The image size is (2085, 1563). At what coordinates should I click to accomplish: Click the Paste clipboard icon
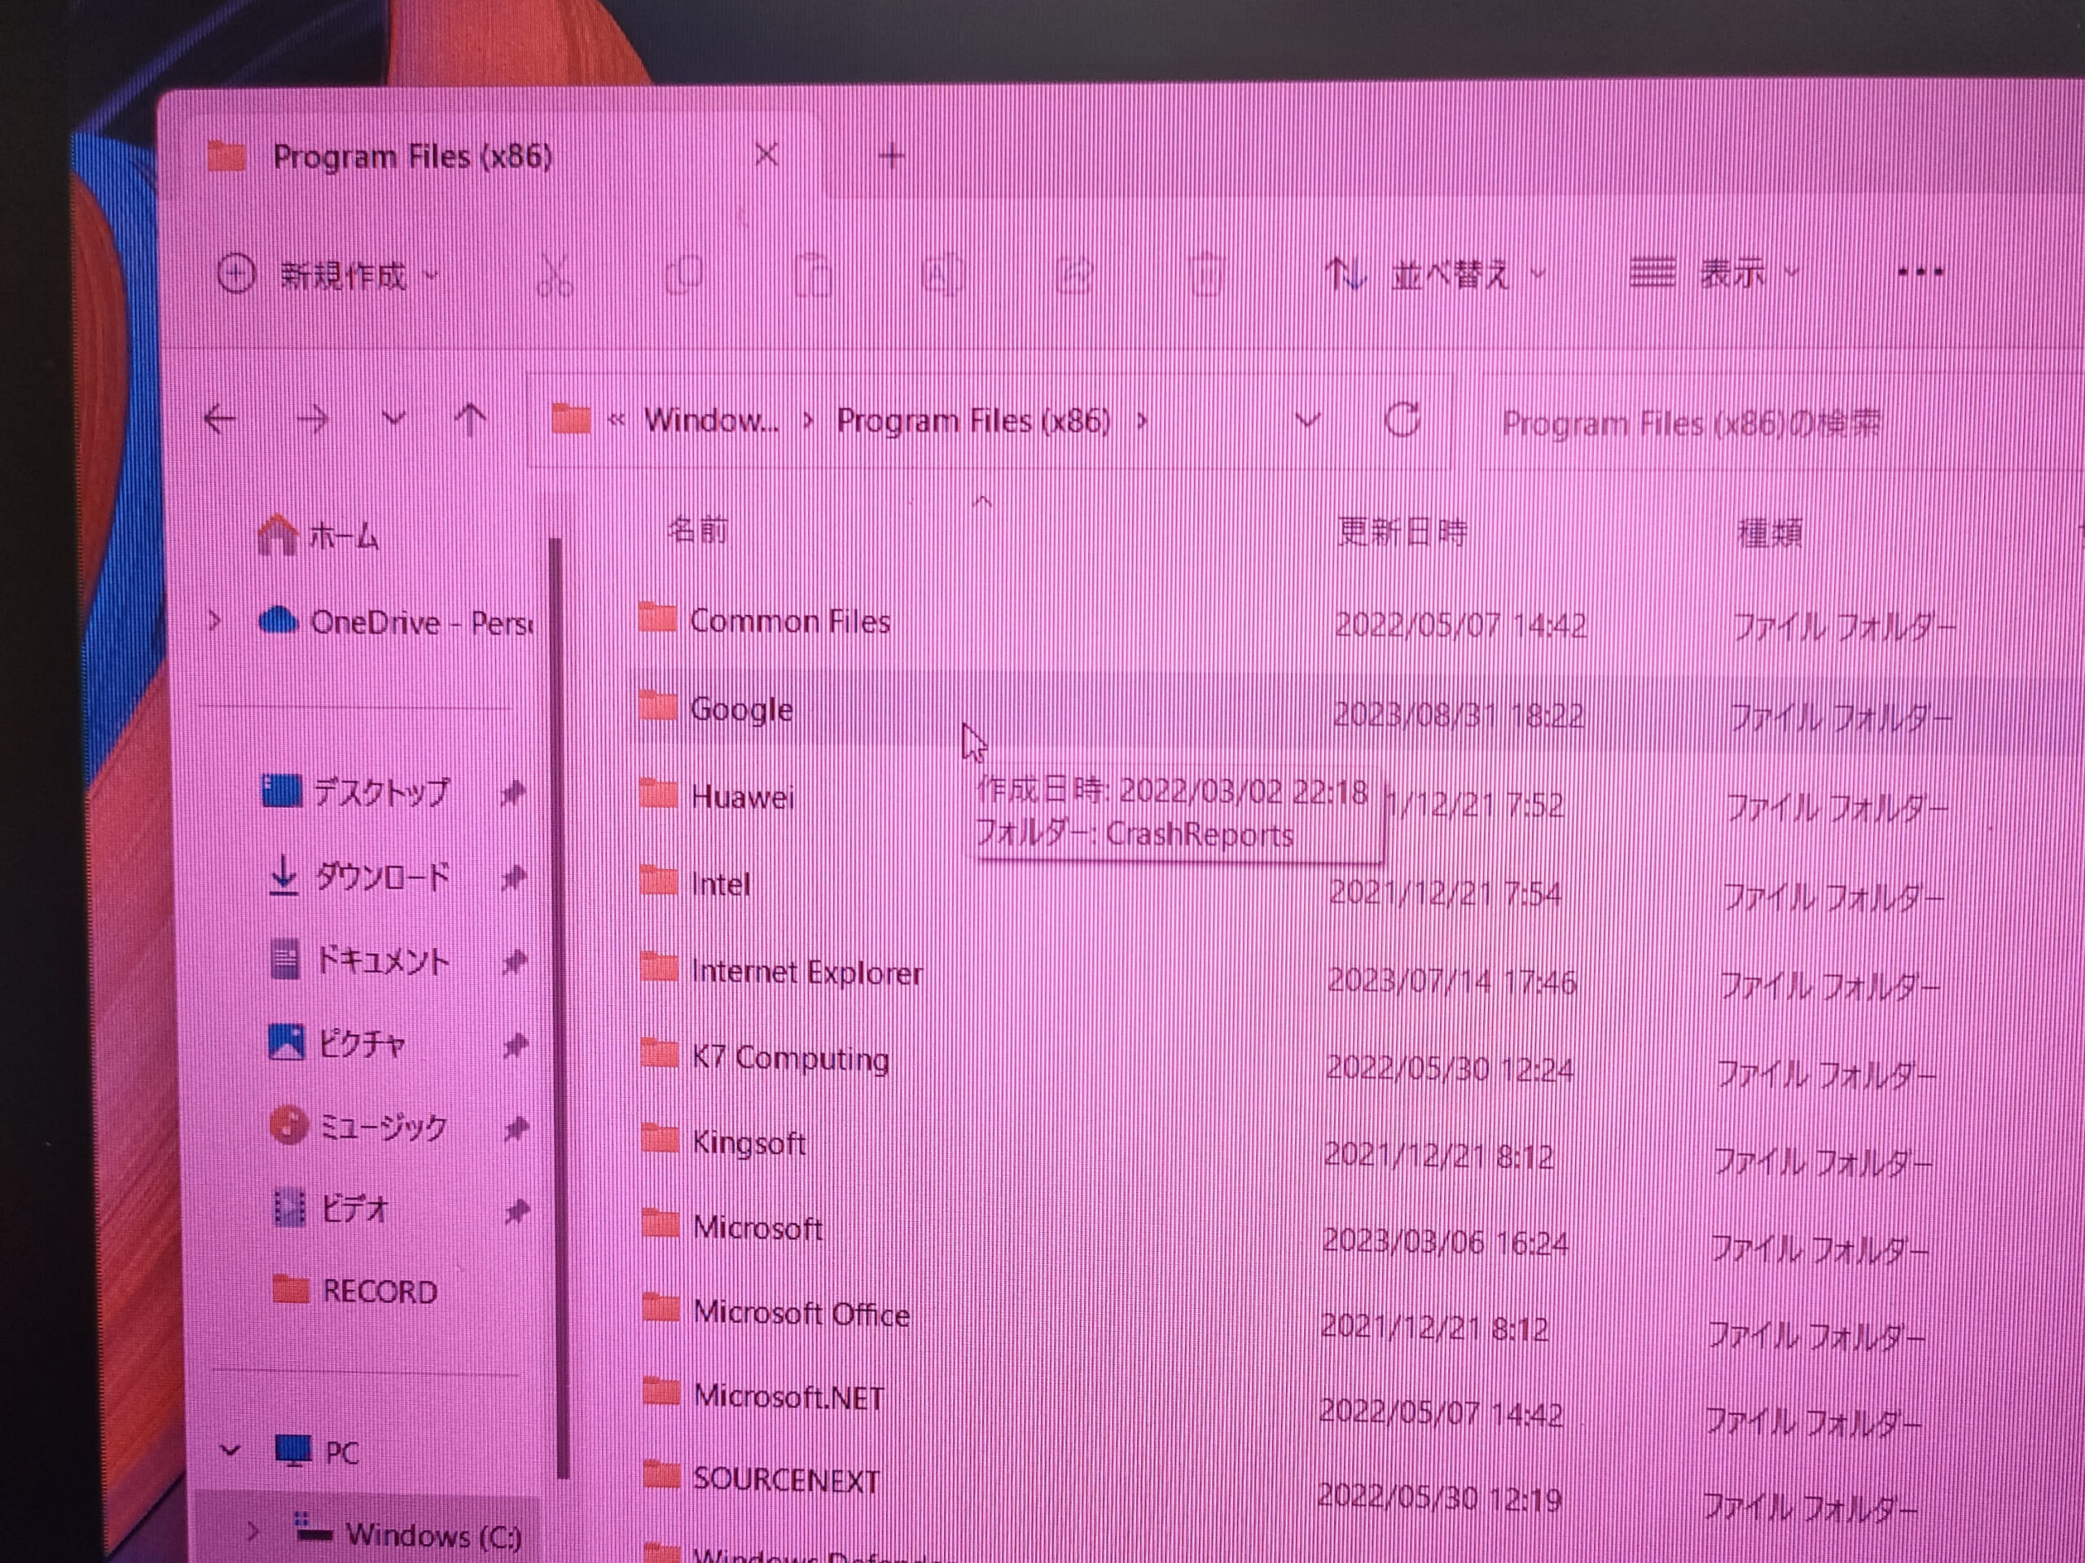[813, 276]
